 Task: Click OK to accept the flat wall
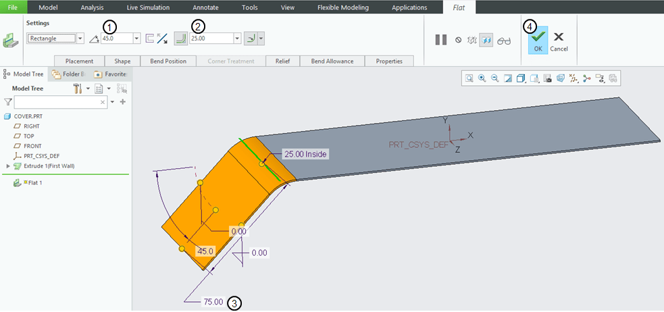tap(537, 40)
